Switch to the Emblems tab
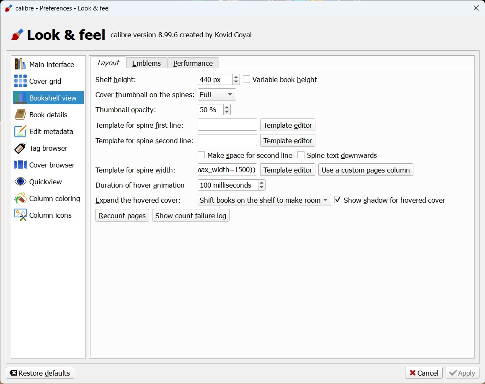485x384 pixels. click(x=147, y=63)
